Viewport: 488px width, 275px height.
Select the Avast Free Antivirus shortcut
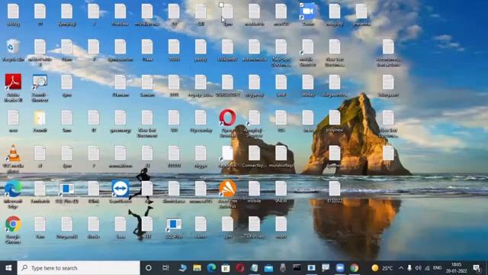click(227, 189)
